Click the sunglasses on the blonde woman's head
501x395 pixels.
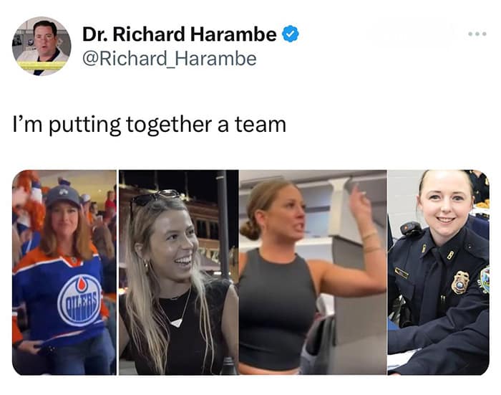155,196
